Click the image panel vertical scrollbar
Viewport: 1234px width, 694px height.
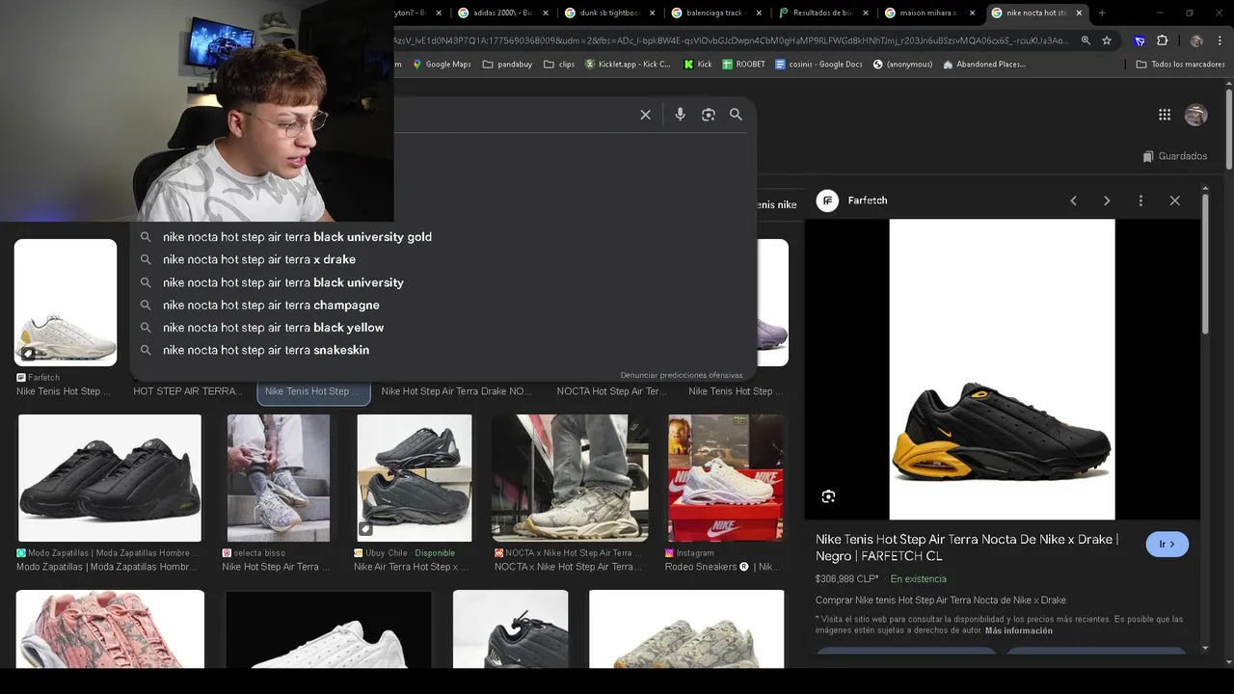[x=1205, y=265]
